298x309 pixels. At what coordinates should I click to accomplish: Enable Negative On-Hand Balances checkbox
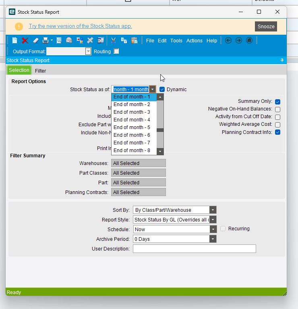[277, 109]
